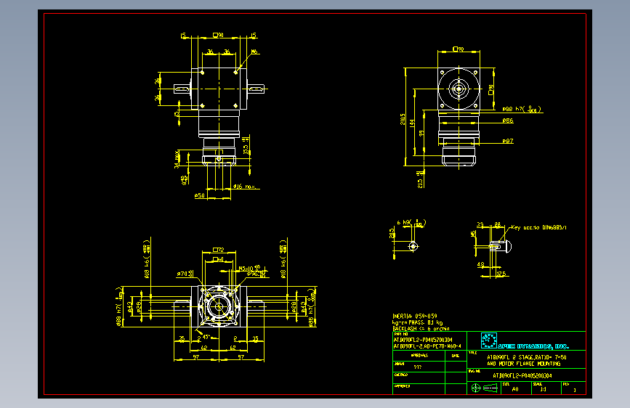The width and height of the screenshot is (630, 408).
Task: Click 'ATB090FL-2.A0-PC70-M60-4' part number line
Action: coord(427,346)
